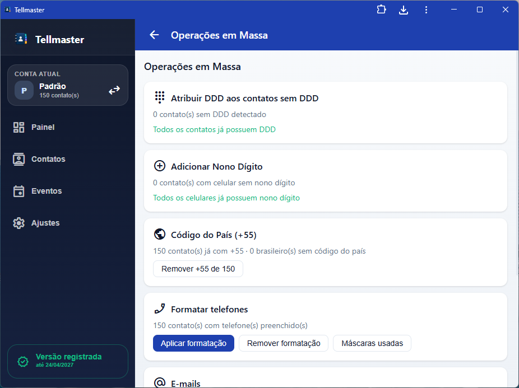
Task: Click the Versão registrada license badge
Action: [67, 361]
